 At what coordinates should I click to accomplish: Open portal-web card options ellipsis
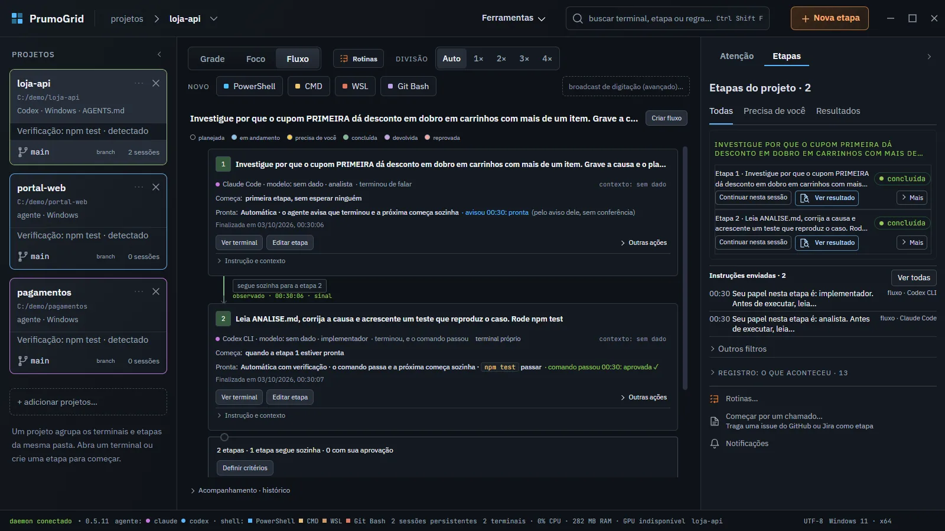139,188
